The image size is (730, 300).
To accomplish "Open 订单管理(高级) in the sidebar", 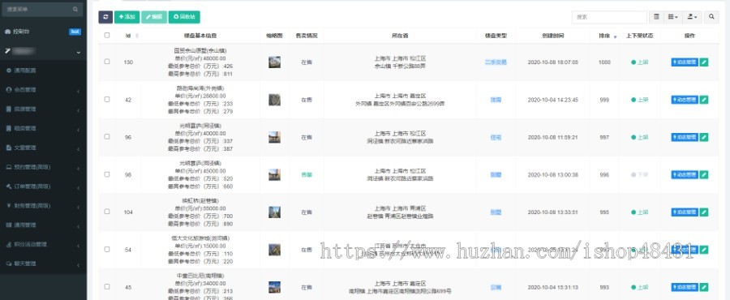I will 43,186.
